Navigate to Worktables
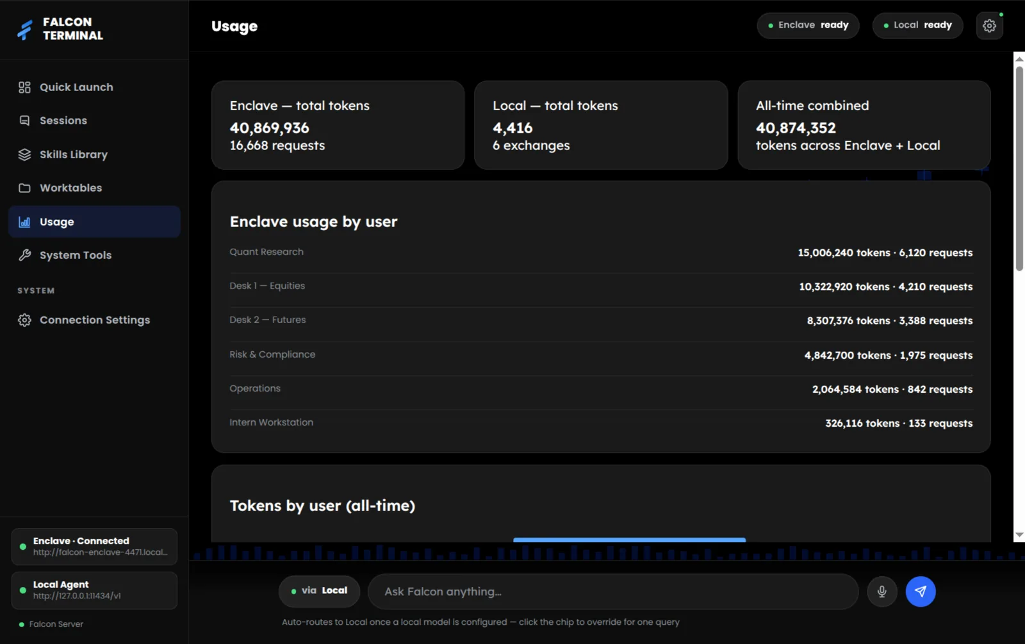Image resolution: width=1025 pixels, height=644 pixels. [x=94, y=188]
